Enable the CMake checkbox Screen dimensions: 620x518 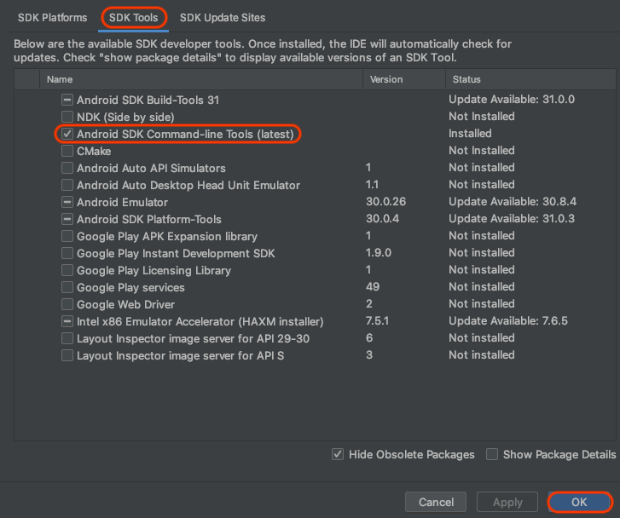67,151
